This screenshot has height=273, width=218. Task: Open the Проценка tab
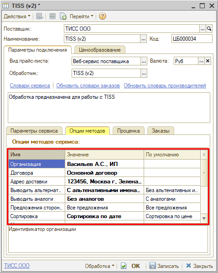[x=128, y=131]
